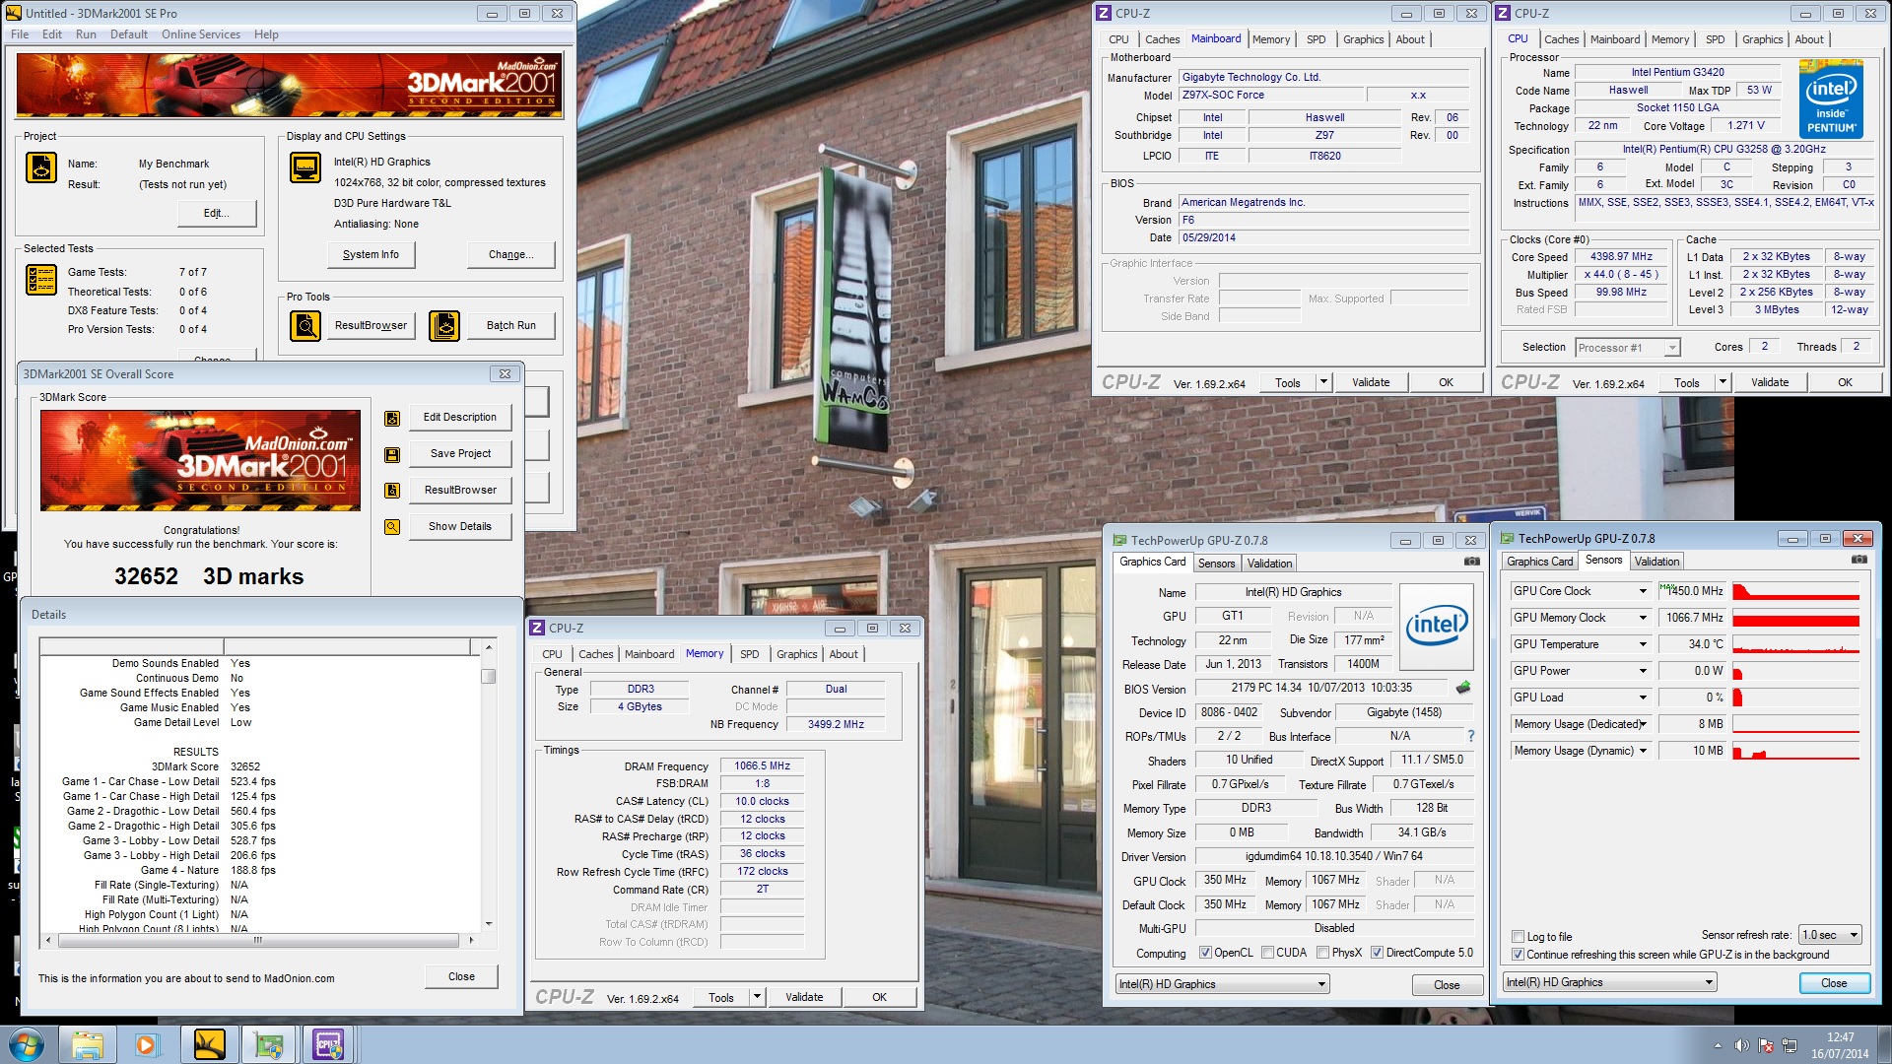1892x1064 pixels.
Task: Open the Windows Start menu
Action: coord(27,1044)
